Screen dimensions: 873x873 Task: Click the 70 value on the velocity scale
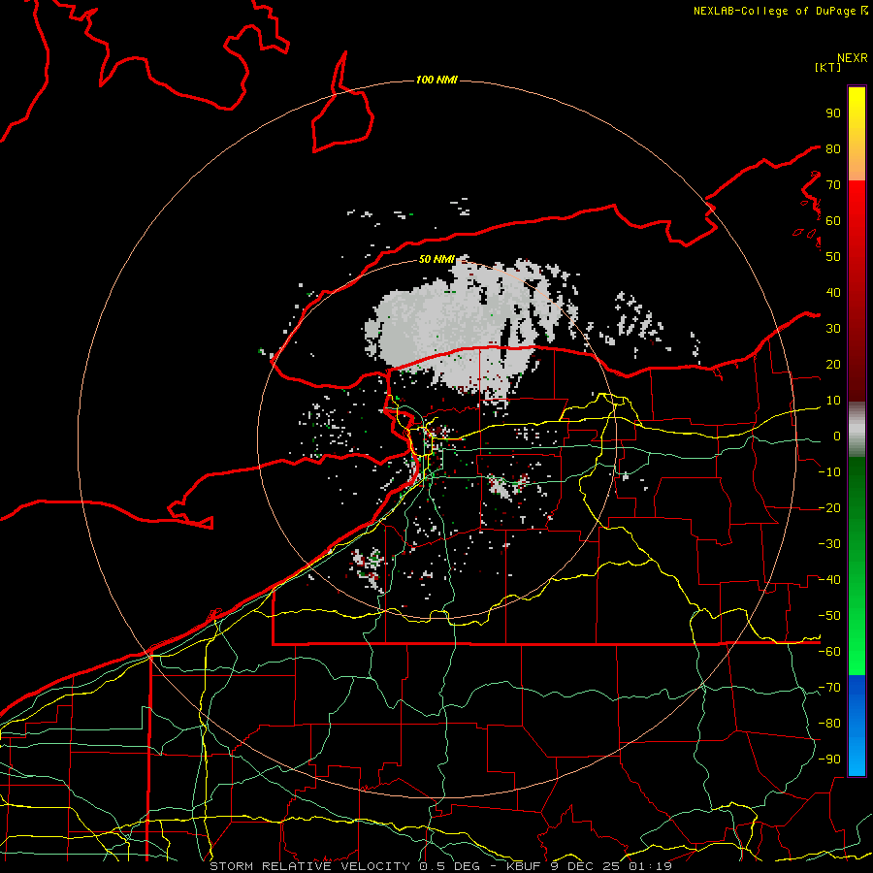833,185
